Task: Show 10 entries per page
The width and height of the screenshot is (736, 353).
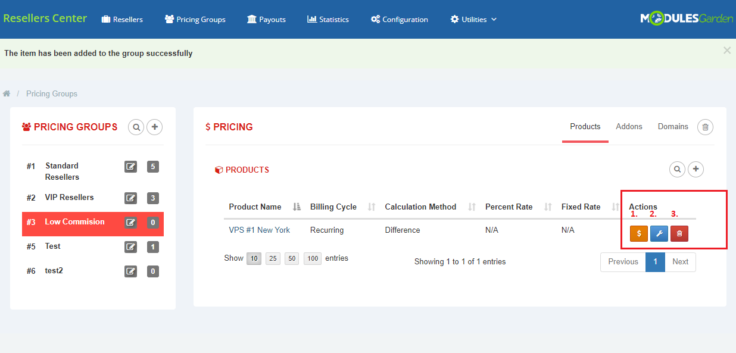Action: point(254,258)
